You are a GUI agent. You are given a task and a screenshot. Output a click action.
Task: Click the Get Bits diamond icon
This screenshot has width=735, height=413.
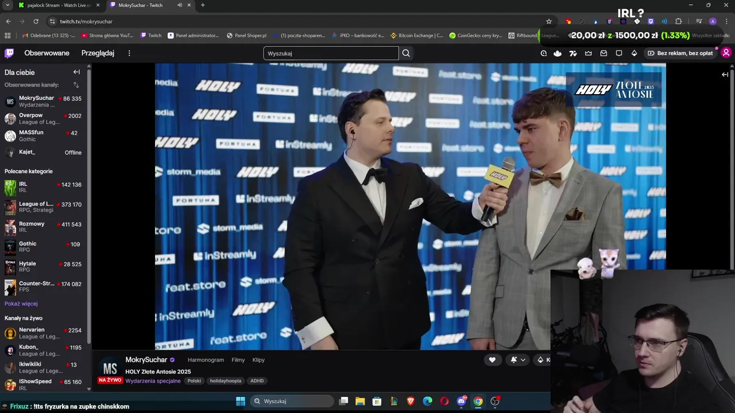[634, 53]
